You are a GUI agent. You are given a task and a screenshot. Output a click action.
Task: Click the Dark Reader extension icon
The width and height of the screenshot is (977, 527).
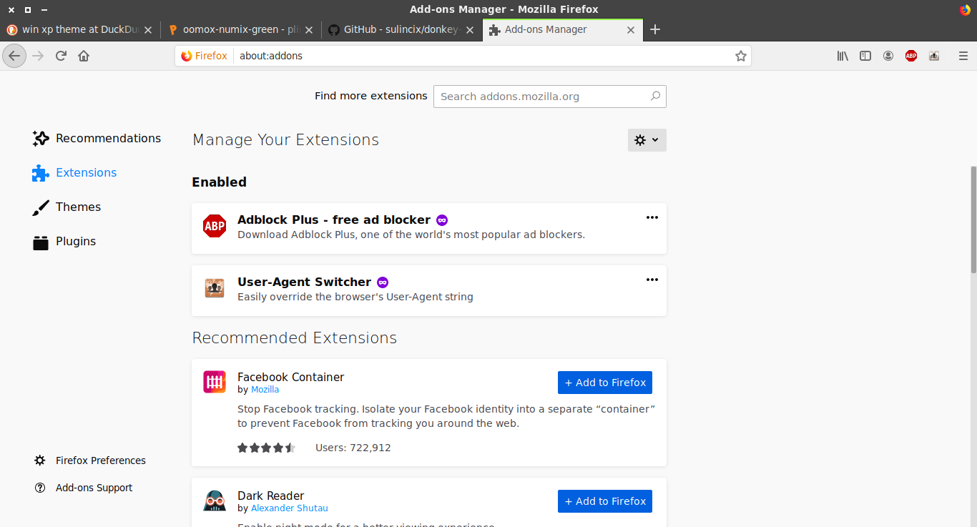[x=215, y=501]
